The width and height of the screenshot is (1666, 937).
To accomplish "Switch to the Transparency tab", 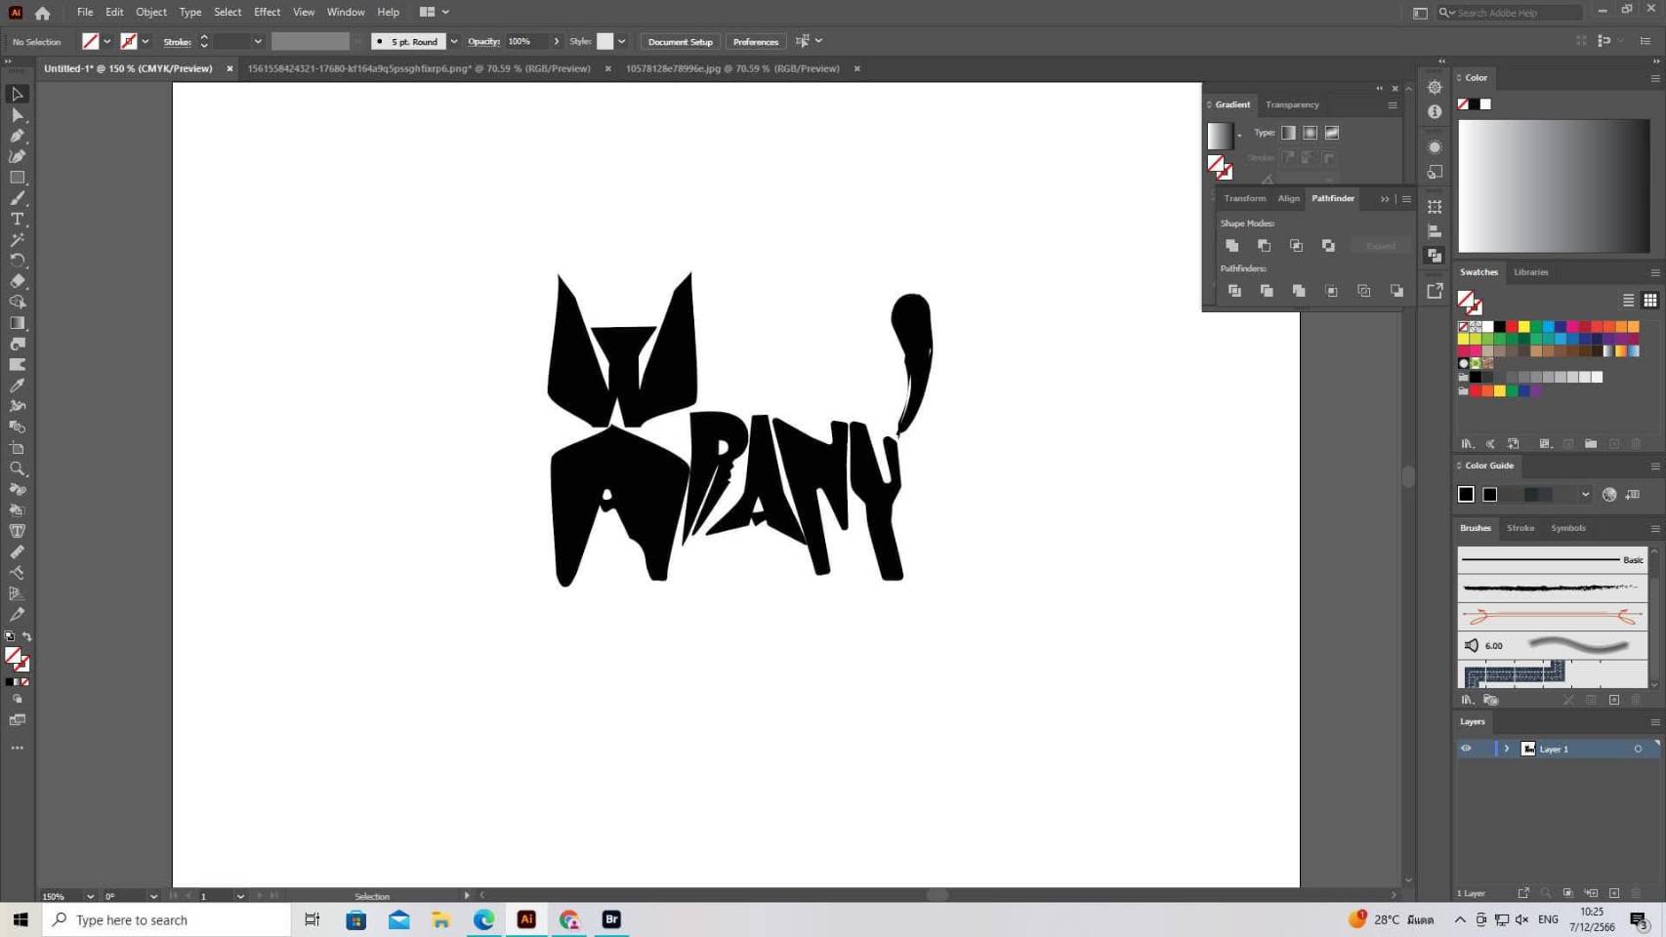I will tap(1292, 104).
